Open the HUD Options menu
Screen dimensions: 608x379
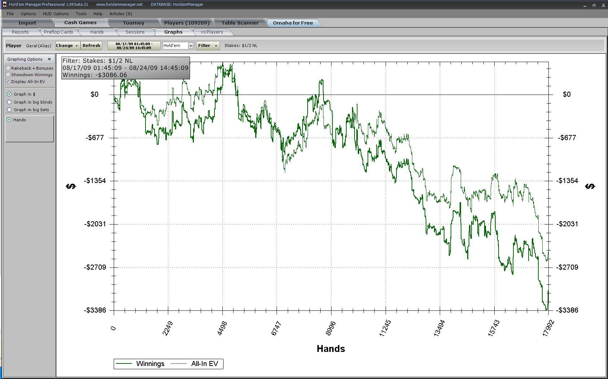coord(56,14)
